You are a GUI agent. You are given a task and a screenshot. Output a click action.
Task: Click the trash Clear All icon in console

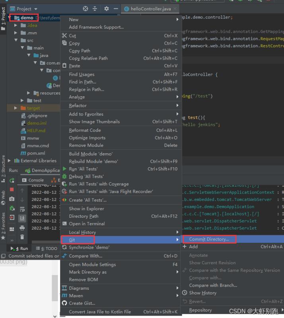point(22,237)
